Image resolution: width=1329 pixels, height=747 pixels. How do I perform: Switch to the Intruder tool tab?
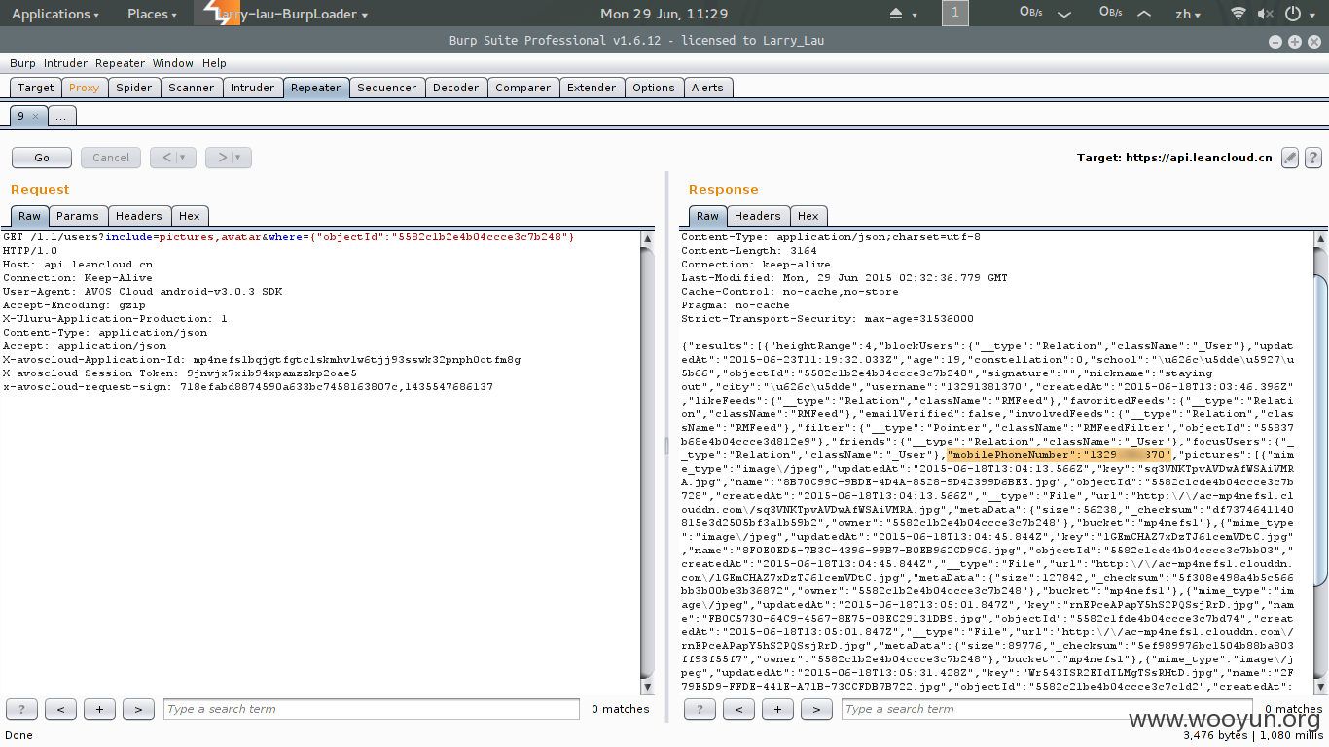(253, 88)
